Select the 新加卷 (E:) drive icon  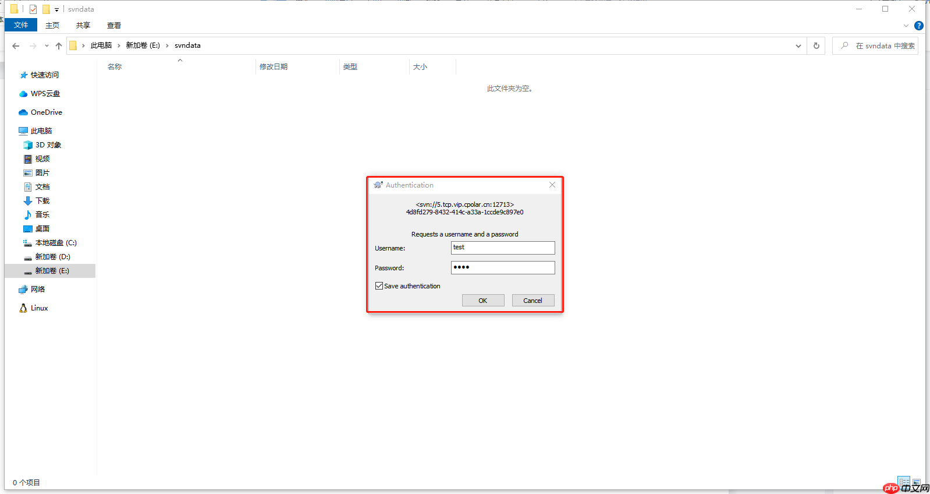click(28, 271)
